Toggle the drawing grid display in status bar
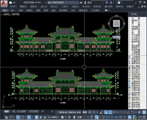Image resolution: width=147 pixels, height=120 pixels. pos(90,112)
